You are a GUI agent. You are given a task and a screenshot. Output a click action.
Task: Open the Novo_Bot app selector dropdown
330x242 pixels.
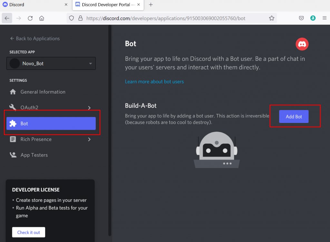51,63
